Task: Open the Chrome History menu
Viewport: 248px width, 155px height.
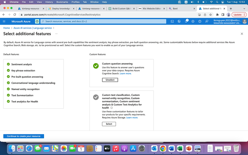Action: (49, 2)
